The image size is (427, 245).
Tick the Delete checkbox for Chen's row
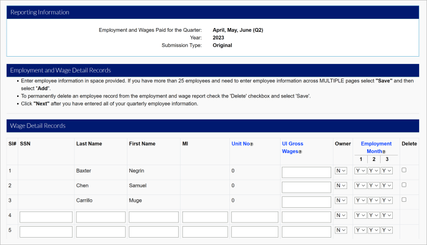click(404, 185)
